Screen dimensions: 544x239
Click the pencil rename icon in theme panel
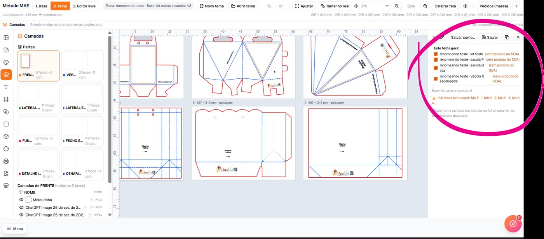tap(442, 37)
